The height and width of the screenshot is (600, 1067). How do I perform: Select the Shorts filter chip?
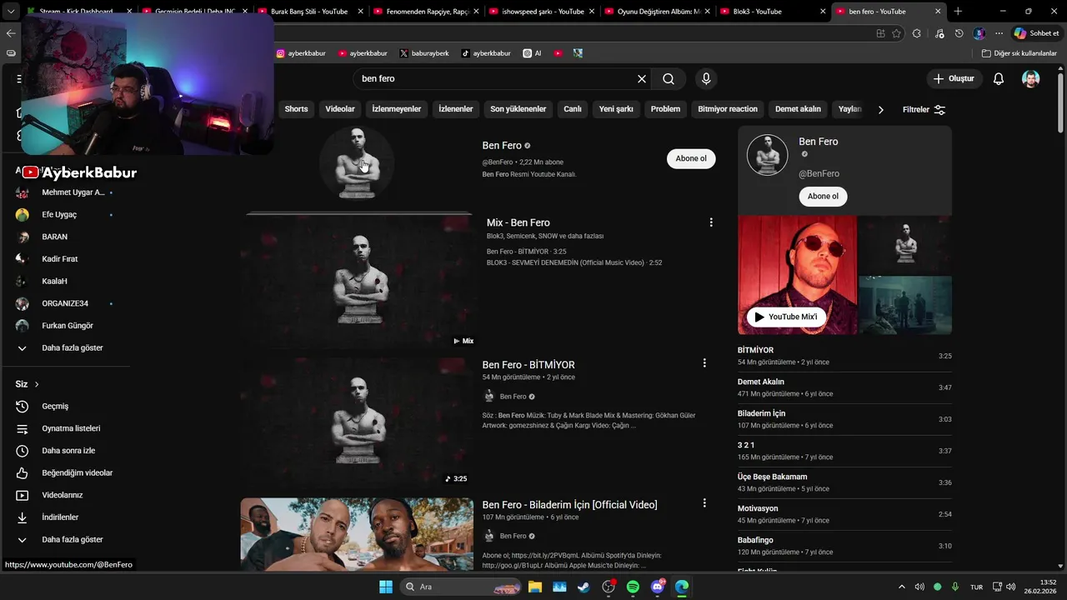click(x=296, y=109)
